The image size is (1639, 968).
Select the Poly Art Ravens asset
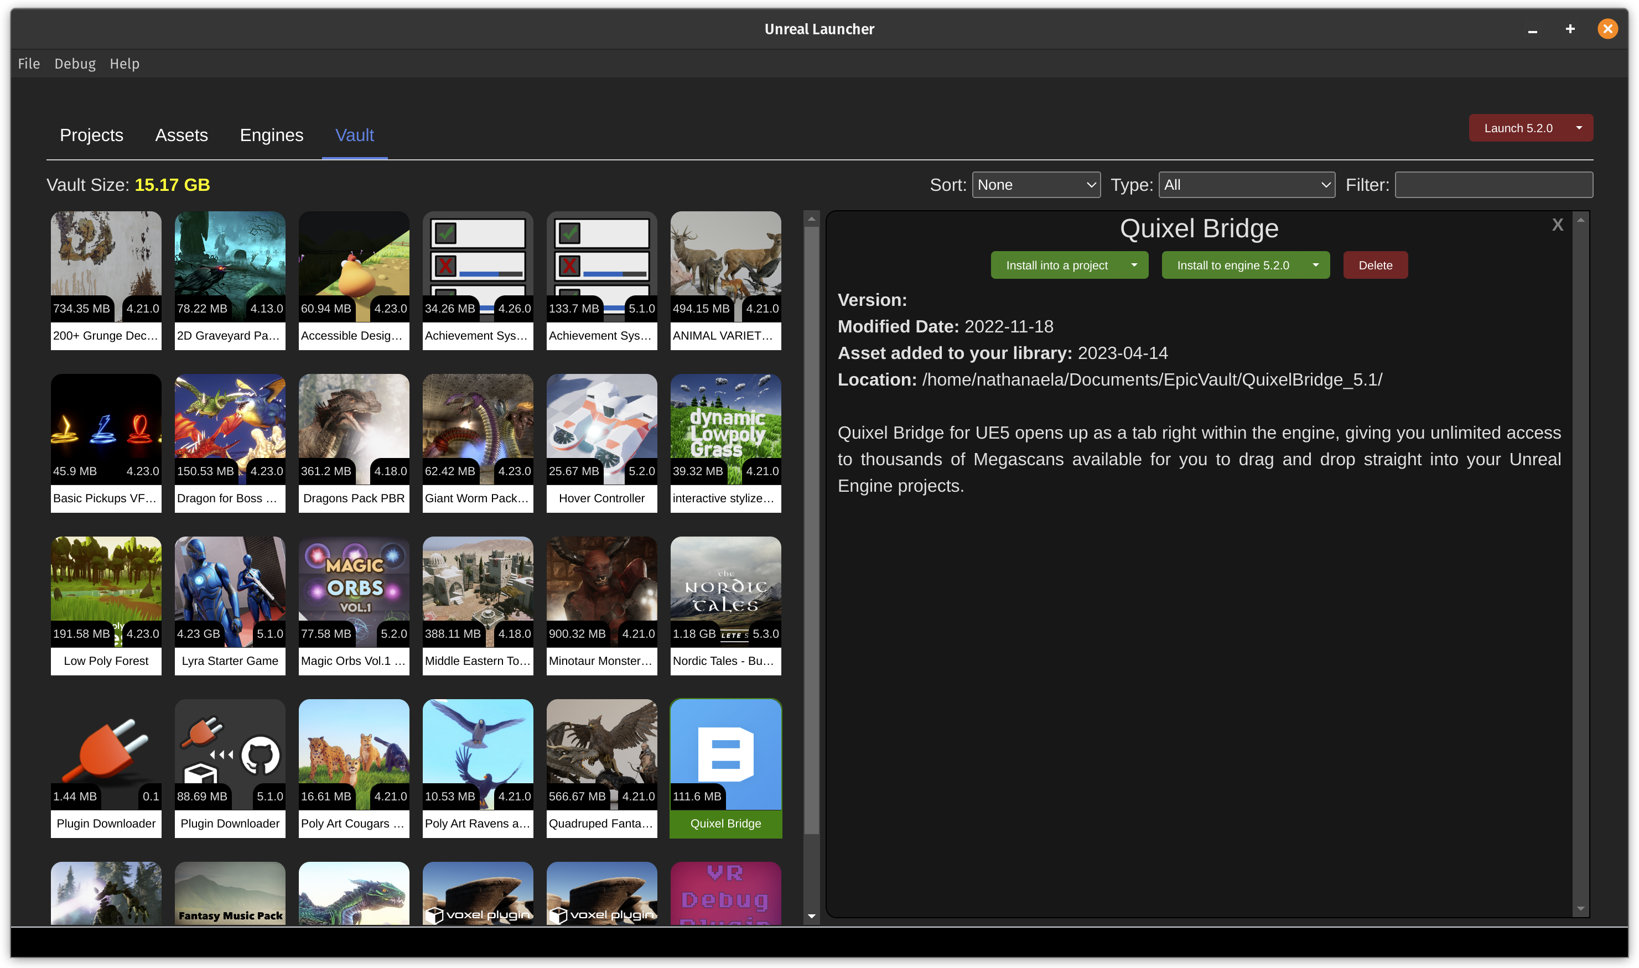pos(478,768)
